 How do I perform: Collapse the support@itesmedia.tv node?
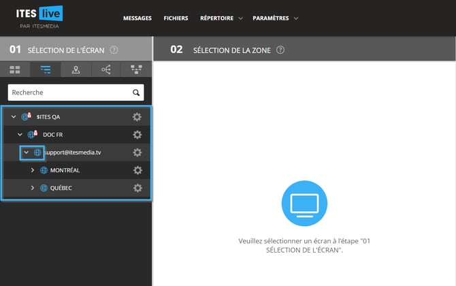click(27, 153)
